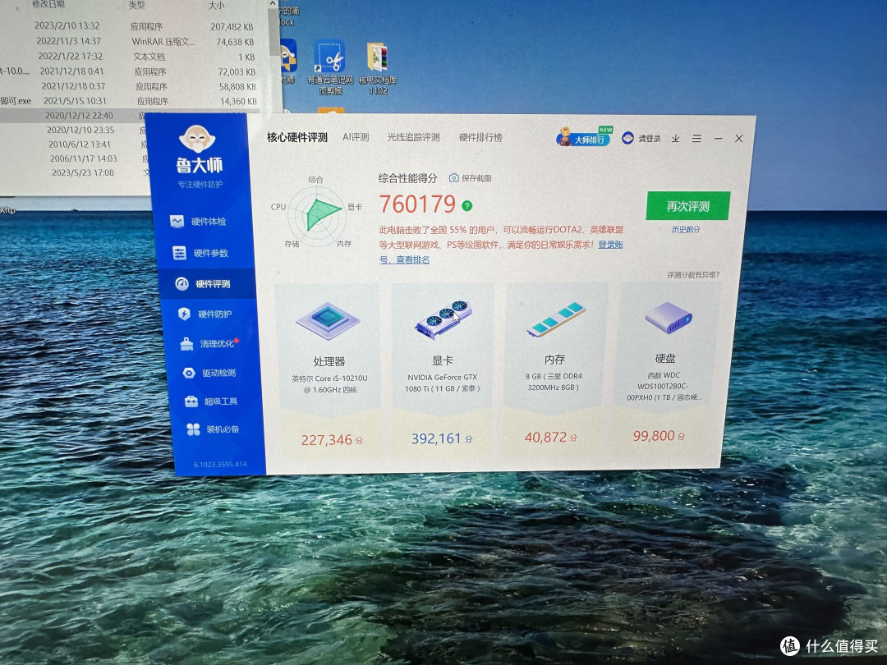Open the 核电文档库 1102 desktop folder
The image size is (887, 665).
click(377, 68)
